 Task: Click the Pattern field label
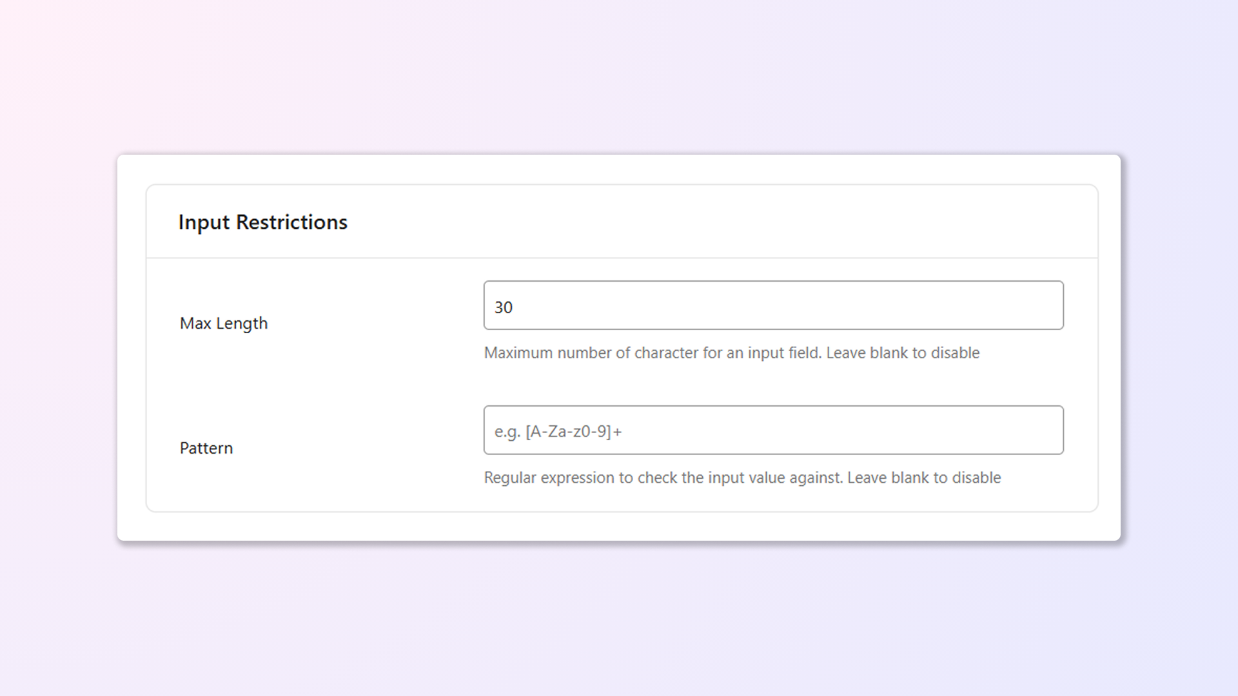click(206, 449)
